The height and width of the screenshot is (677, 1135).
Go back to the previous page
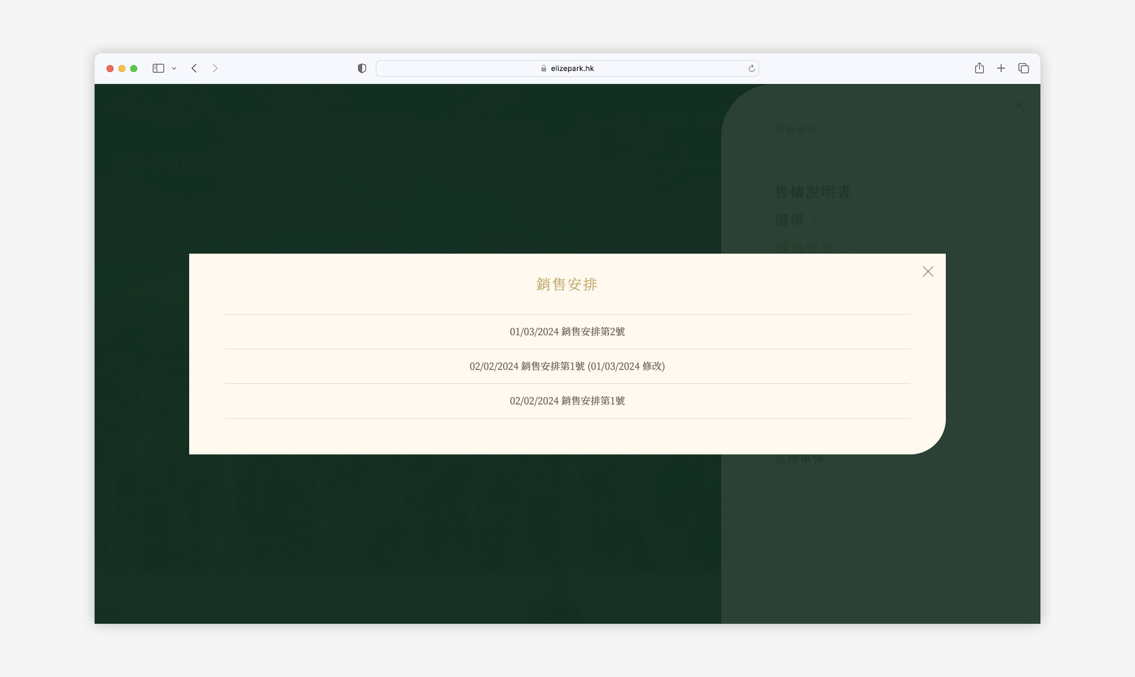point(194,69)
